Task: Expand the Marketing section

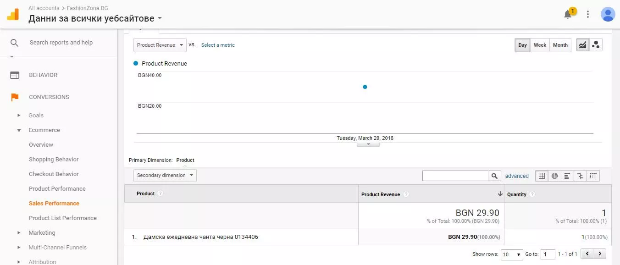Action: 19,233
